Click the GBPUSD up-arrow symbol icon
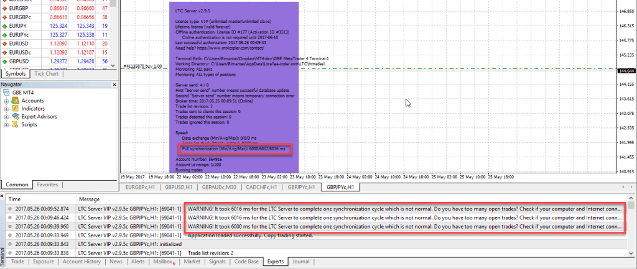This screenshot has width=637, height=269. tap(4, 62)
